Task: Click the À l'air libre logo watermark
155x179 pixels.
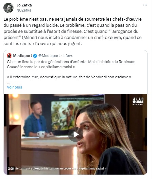Action: coord(138,101)
